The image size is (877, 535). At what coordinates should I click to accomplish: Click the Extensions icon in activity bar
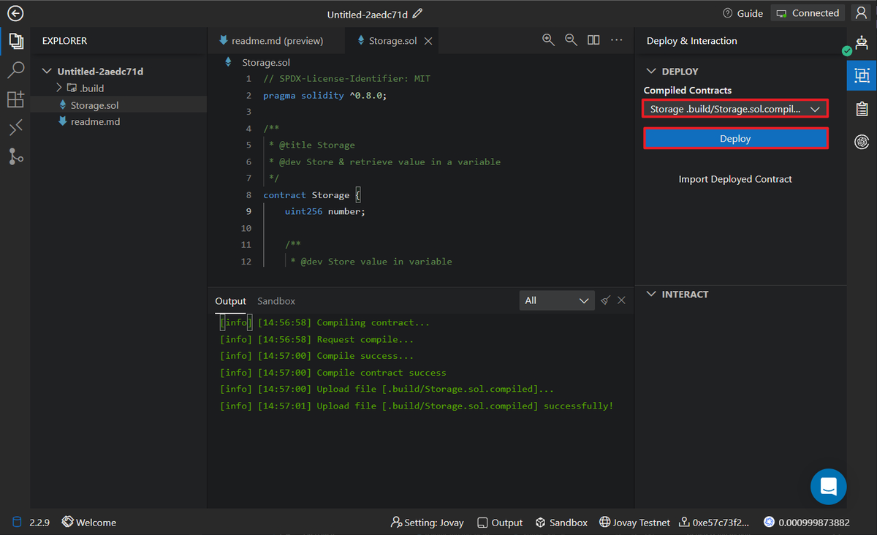click(x=15, y=99)
